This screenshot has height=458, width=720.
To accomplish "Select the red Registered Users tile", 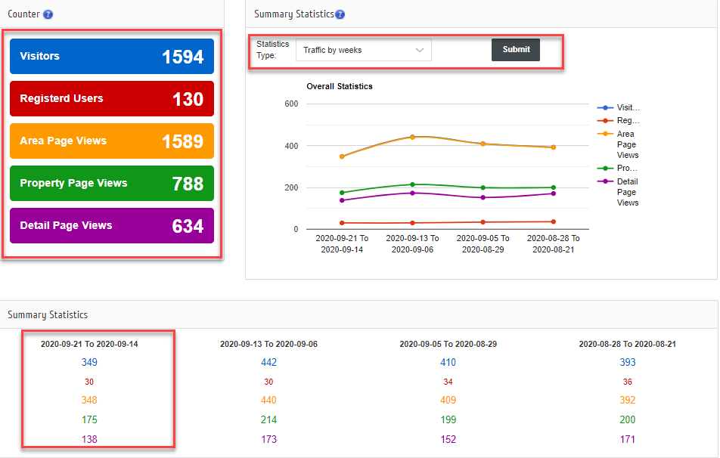I will click(x=112, y=99).
